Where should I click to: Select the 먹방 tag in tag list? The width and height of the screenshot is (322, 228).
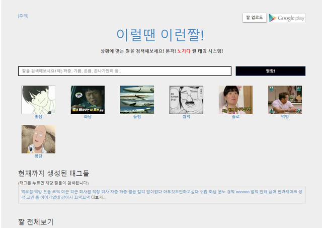tap(38, 192)
